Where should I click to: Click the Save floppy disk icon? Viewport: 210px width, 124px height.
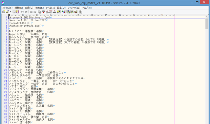14,12
